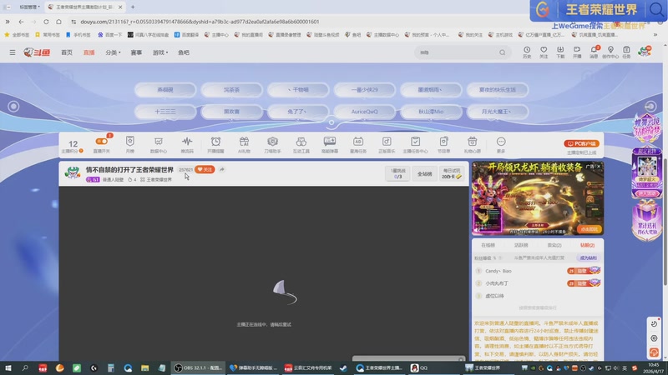Click the 秋山澪Mio streamer pill
The height and width of the screenshot is (375, 668).
(x=431, y=112)
